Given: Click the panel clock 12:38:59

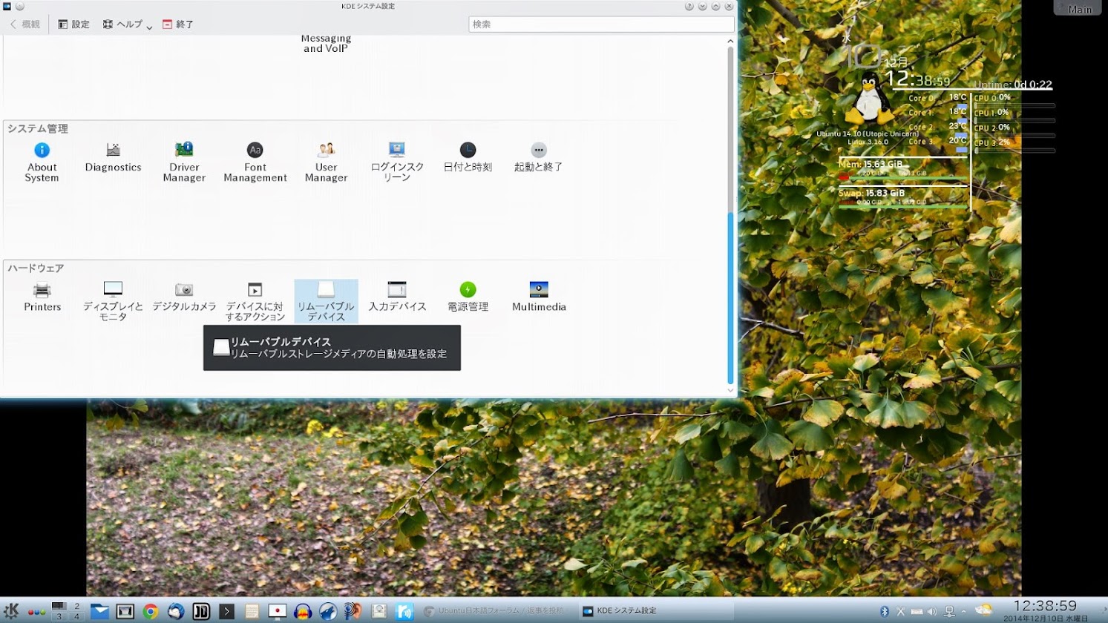Looking at the screenshot, I should click(1044, 606).
